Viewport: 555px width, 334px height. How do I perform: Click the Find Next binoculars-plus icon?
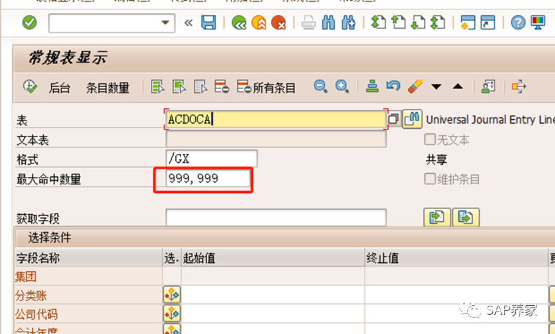click(348, 23)
